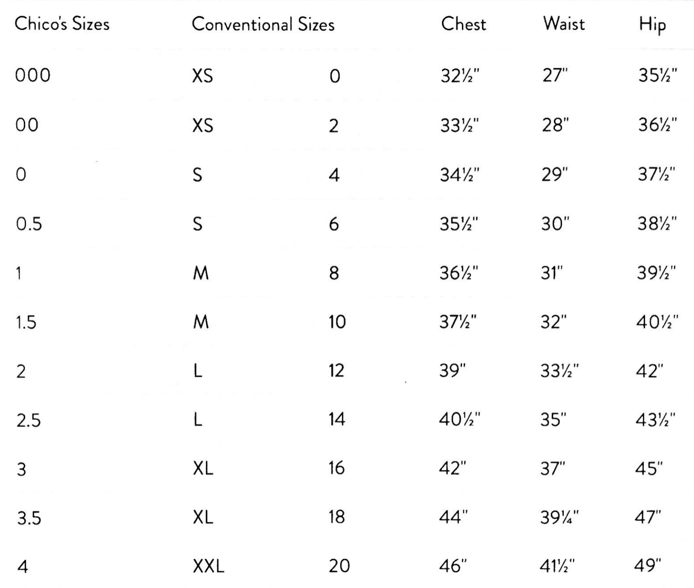694x588 pixels.
Task: Select Chico's size 000 cell
Action: (x=33, y=75)
